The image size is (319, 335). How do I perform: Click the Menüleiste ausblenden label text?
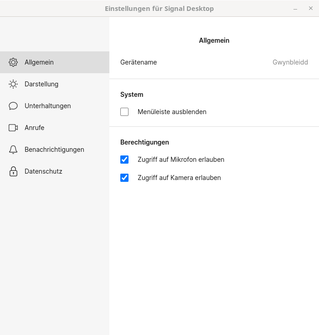coord(172,112)
